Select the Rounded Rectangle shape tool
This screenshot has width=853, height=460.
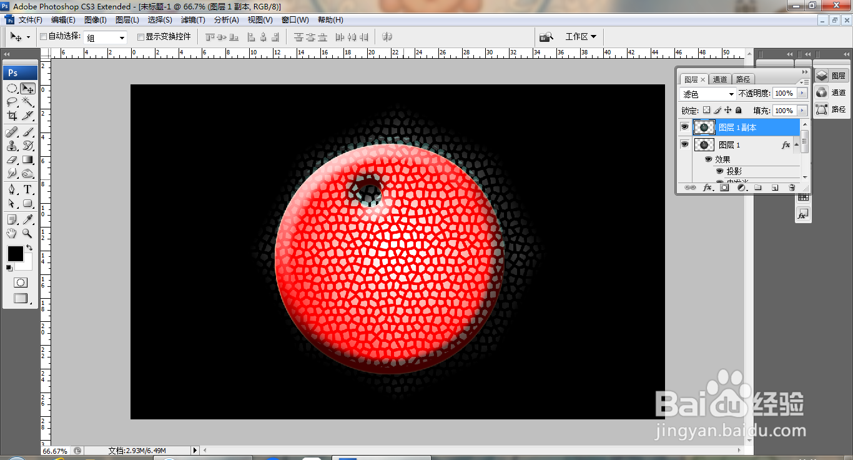click(x=27, y=204)
